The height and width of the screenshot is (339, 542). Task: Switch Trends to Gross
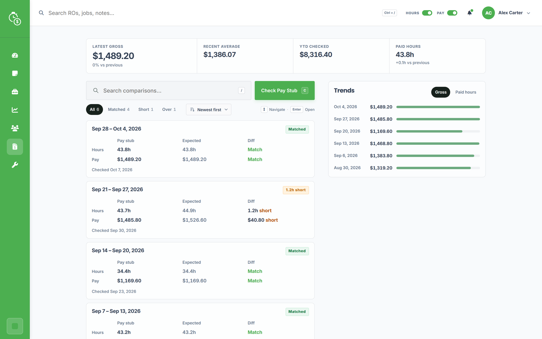click(x=441, y=92)
